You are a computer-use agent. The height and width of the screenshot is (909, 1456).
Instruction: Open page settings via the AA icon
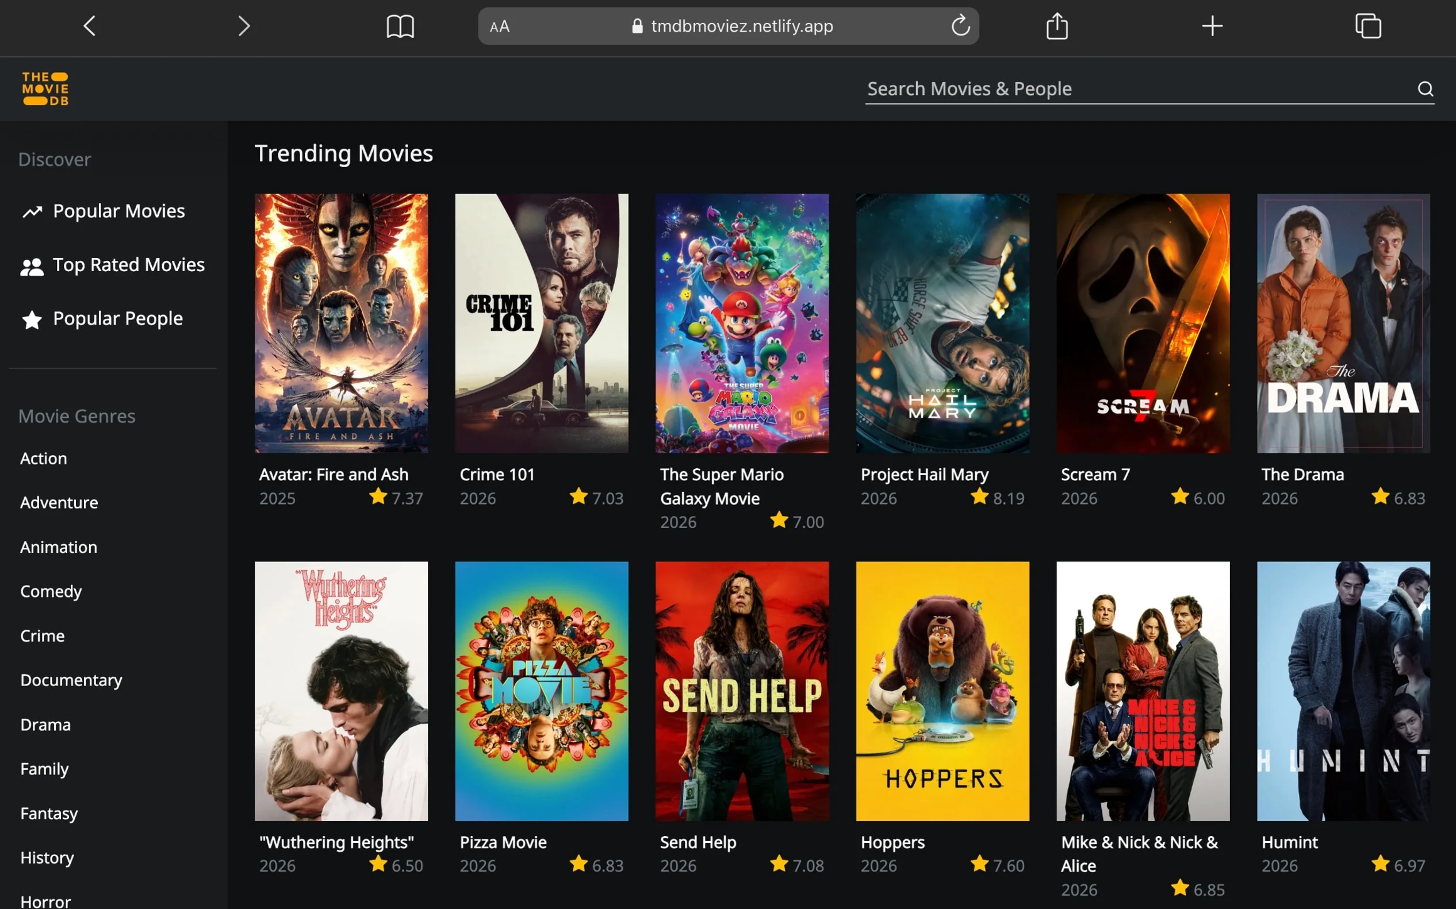499,26
